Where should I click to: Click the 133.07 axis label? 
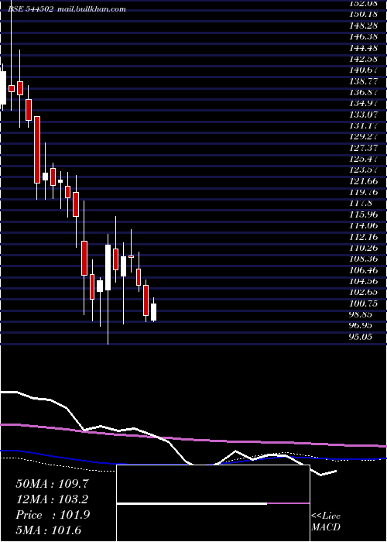point(362,115)
